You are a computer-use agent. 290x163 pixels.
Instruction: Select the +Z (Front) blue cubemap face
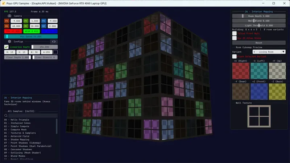[259, 92]
